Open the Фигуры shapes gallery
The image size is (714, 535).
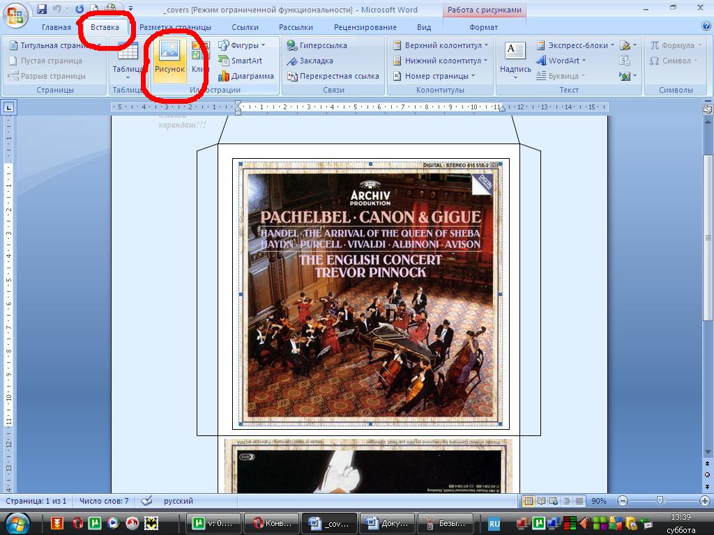[242, 45]
